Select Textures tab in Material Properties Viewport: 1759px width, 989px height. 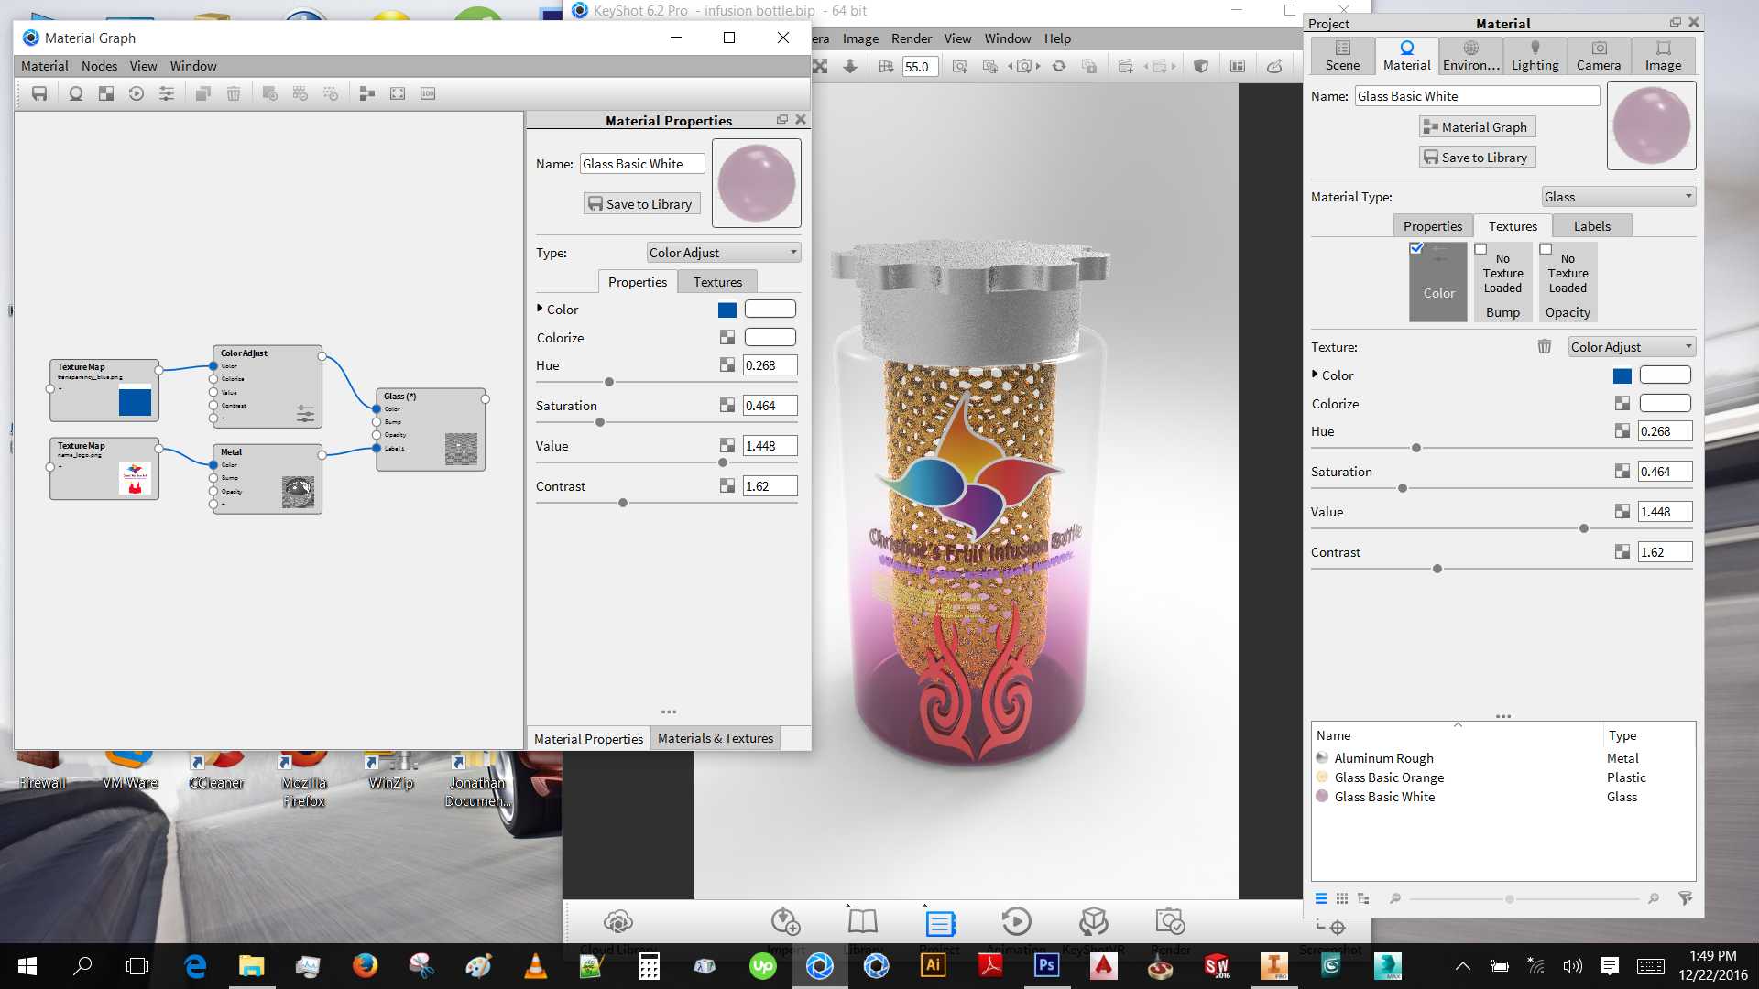(717, 282)
